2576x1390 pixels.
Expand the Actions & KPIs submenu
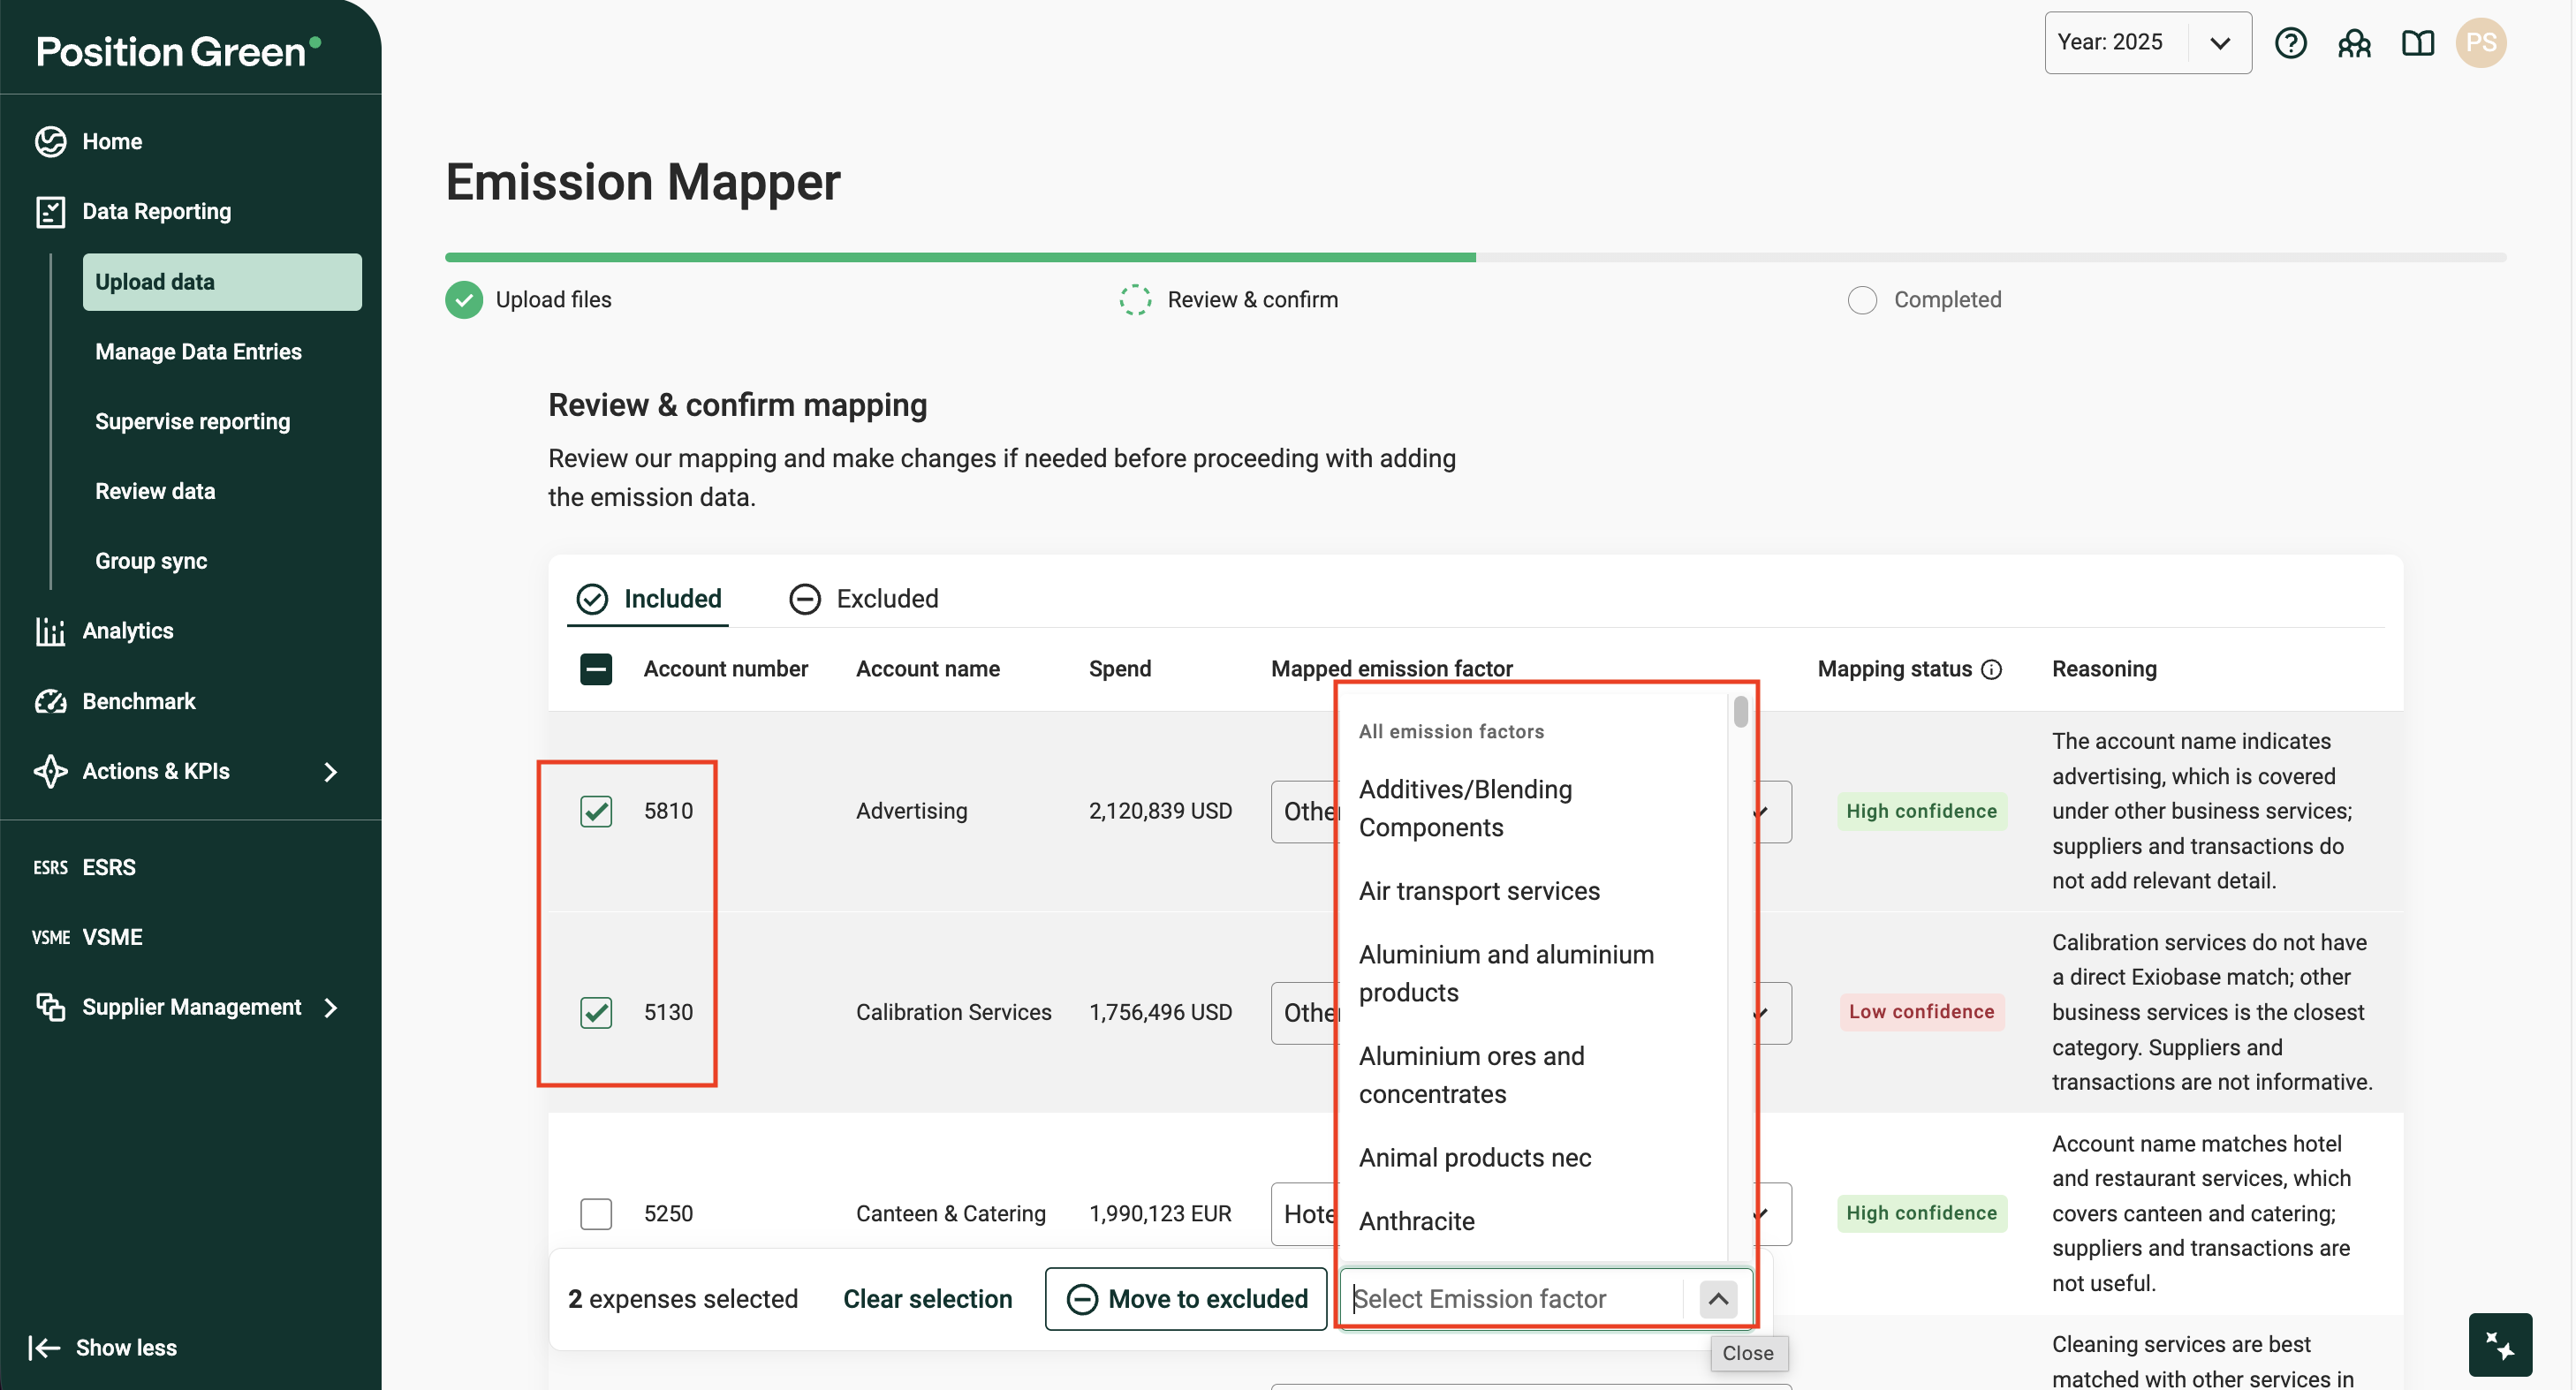331,771
